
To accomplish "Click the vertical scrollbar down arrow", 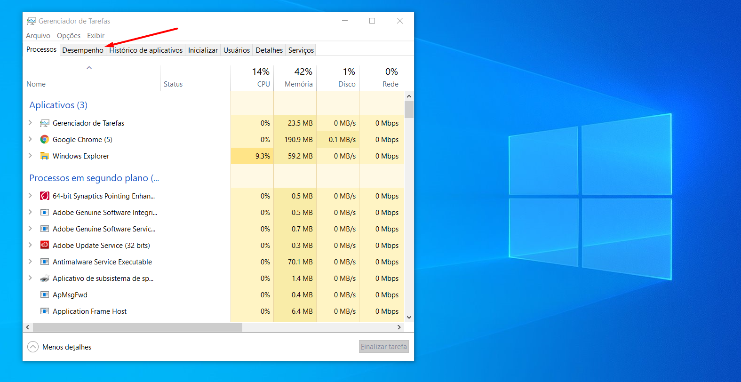I will pos(409,317).
